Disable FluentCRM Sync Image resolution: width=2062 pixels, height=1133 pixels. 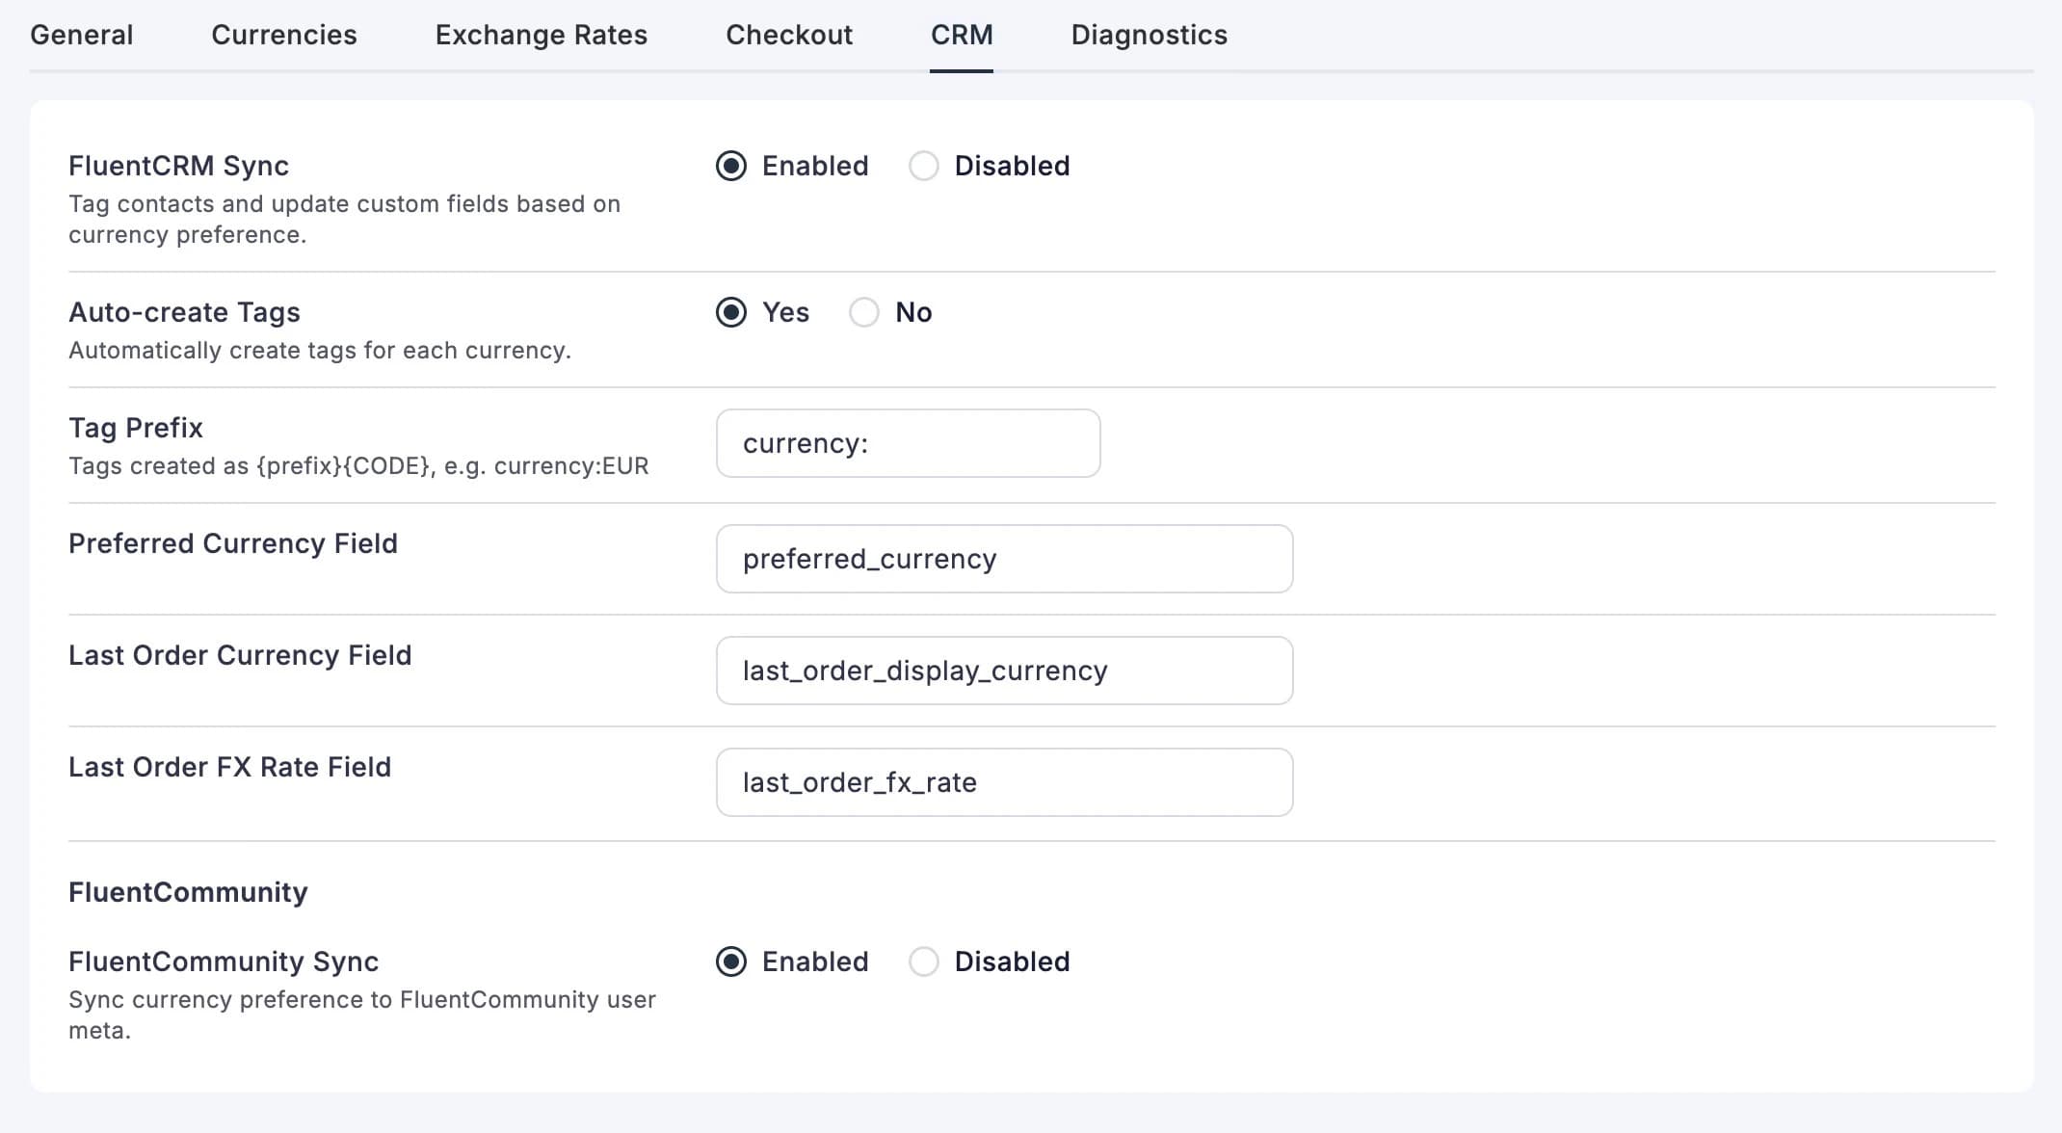924,166
